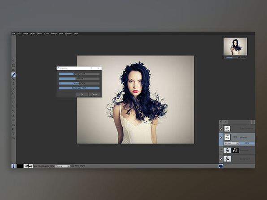
Task: Open the Effects menu
Action: (54, 34)
